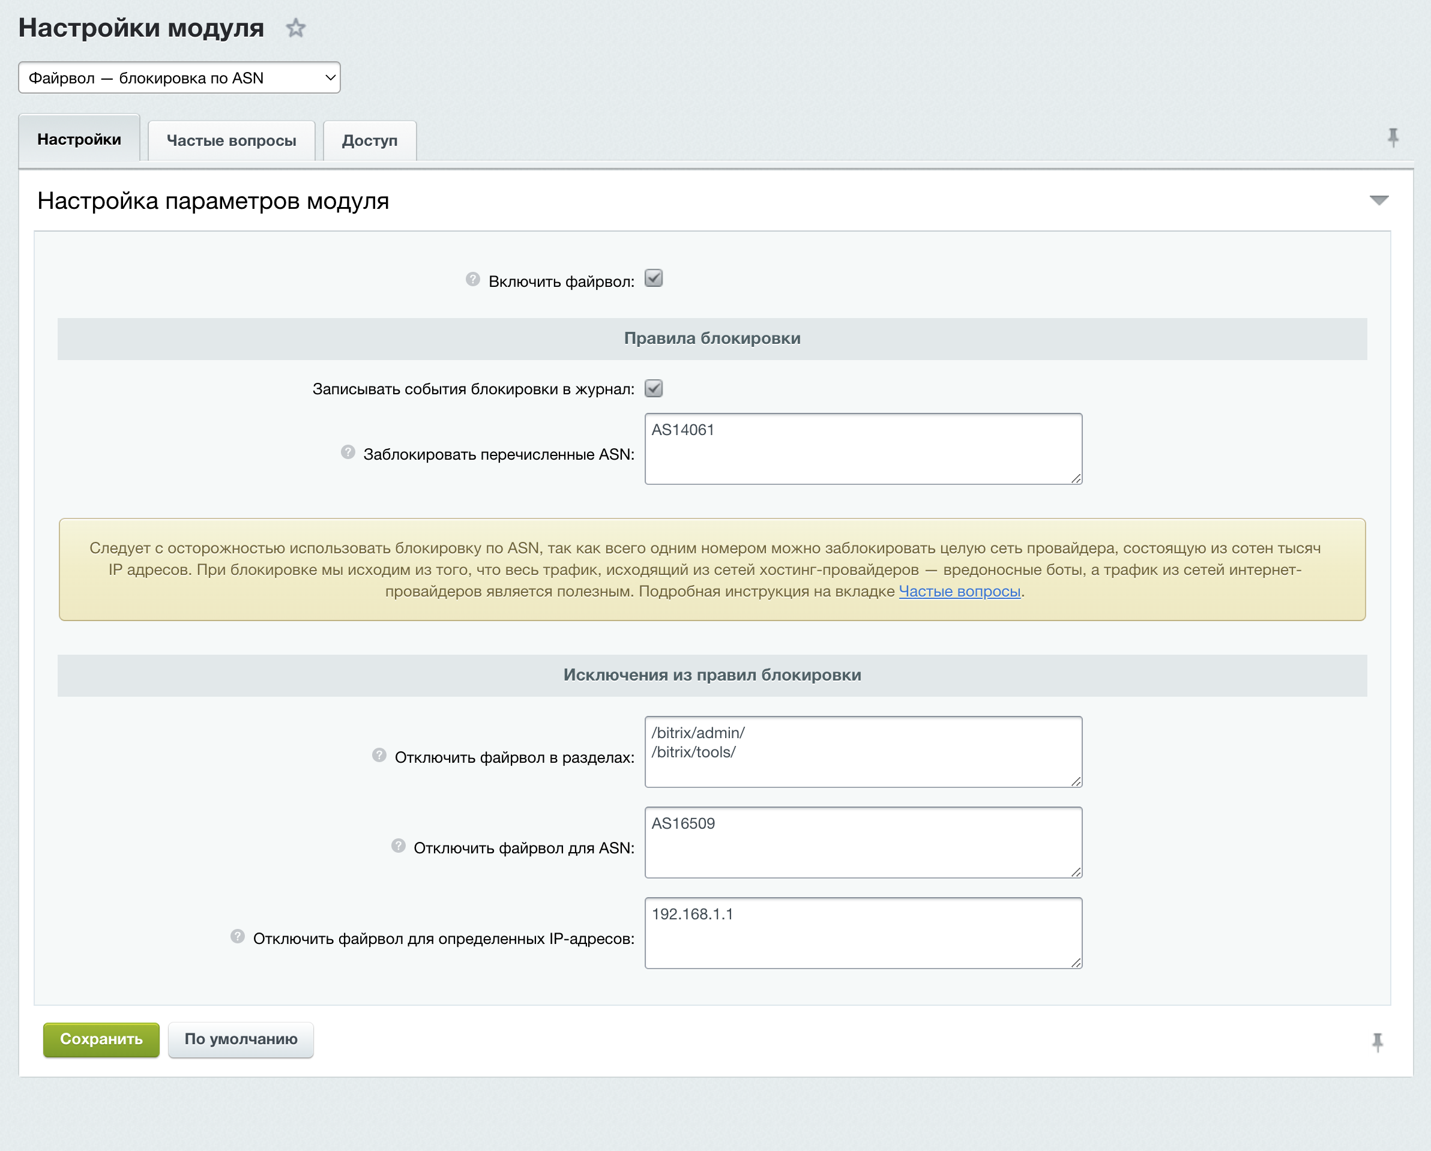Click the green 'Сохранить' button
This screenshot has width=1431, height=1151.
[x=101, y=1039]
